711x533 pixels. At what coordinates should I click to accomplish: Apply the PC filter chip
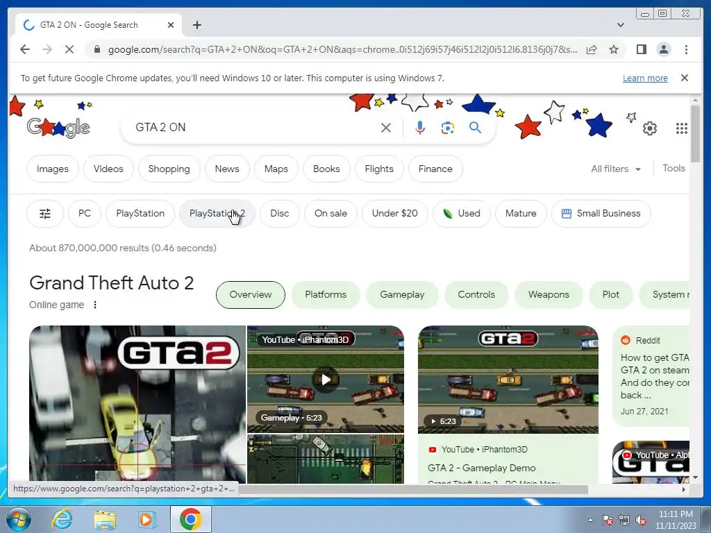pos(84,214)
